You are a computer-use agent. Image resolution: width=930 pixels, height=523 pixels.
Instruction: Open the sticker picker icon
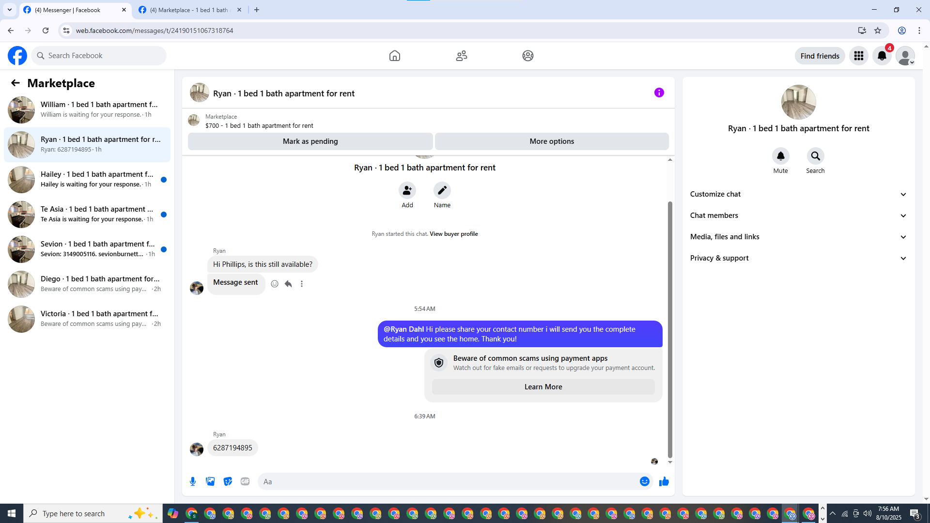pos(228,481)
